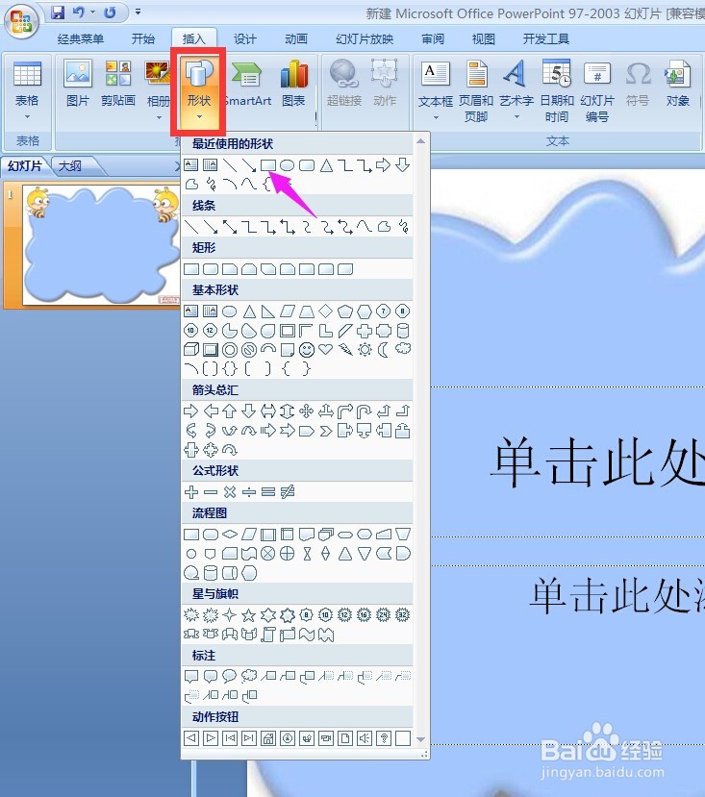705x797 pixels.
Task: Click the Office button
Action: 21,22
